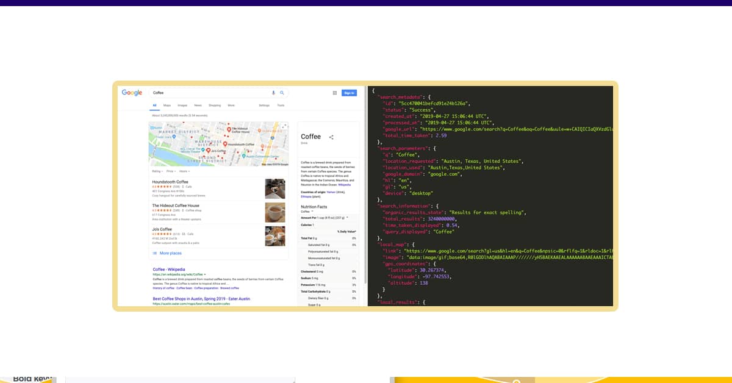Open the Nutrition Facts Coffee type dropdown
Screen dimensions: 732x383
coord(307,212)
